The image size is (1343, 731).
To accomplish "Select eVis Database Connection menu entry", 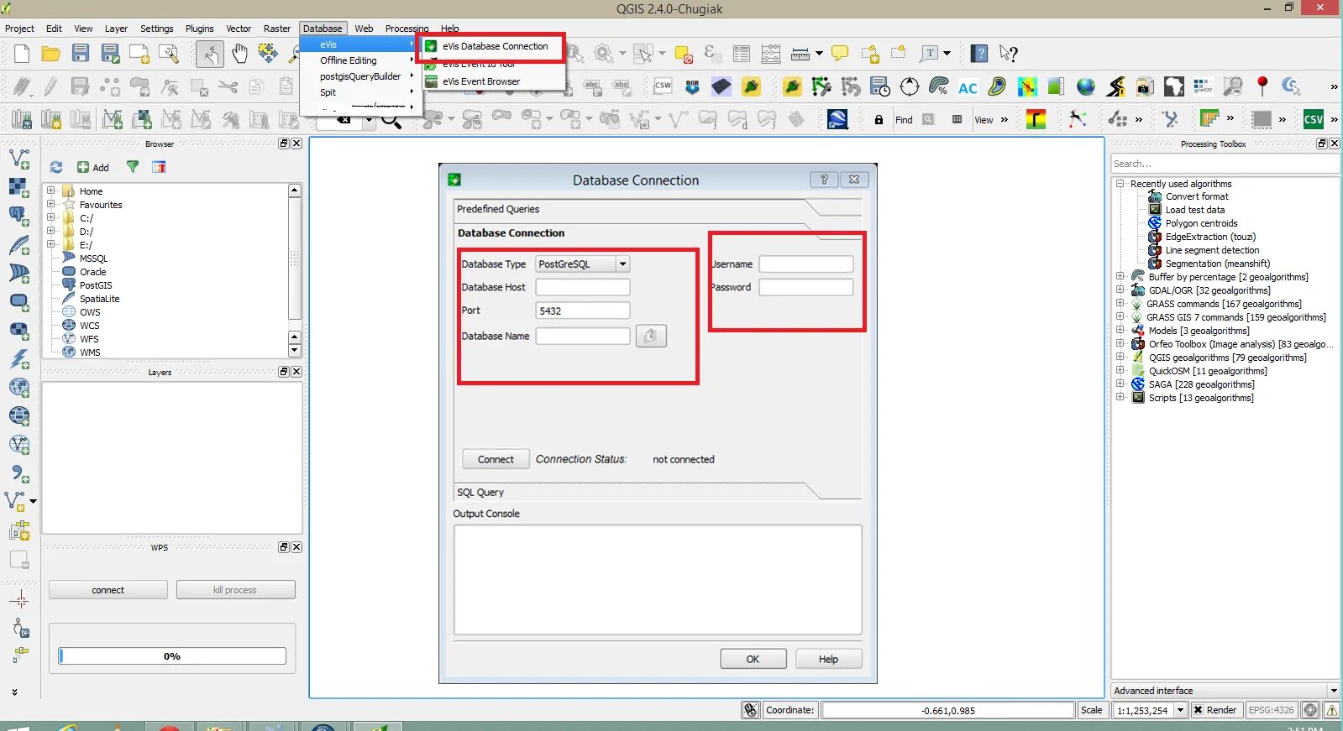I will click(495, 46).
